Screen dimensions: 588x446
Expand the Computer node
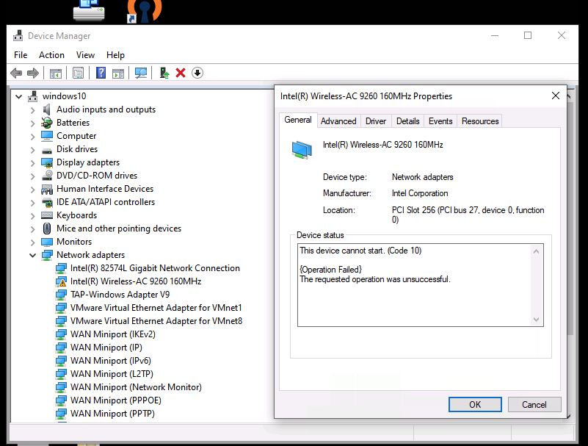coord(32,136)
